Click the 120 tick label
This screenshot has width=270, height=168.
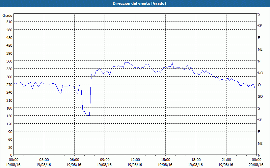click(x=9, y=124)
